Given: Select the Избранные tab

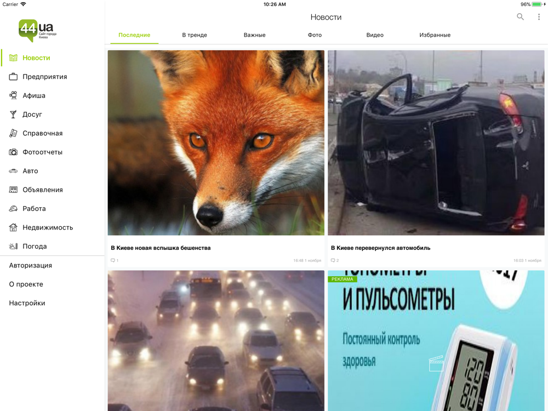Looking at the screenshot, I should [x=435, y=35].
